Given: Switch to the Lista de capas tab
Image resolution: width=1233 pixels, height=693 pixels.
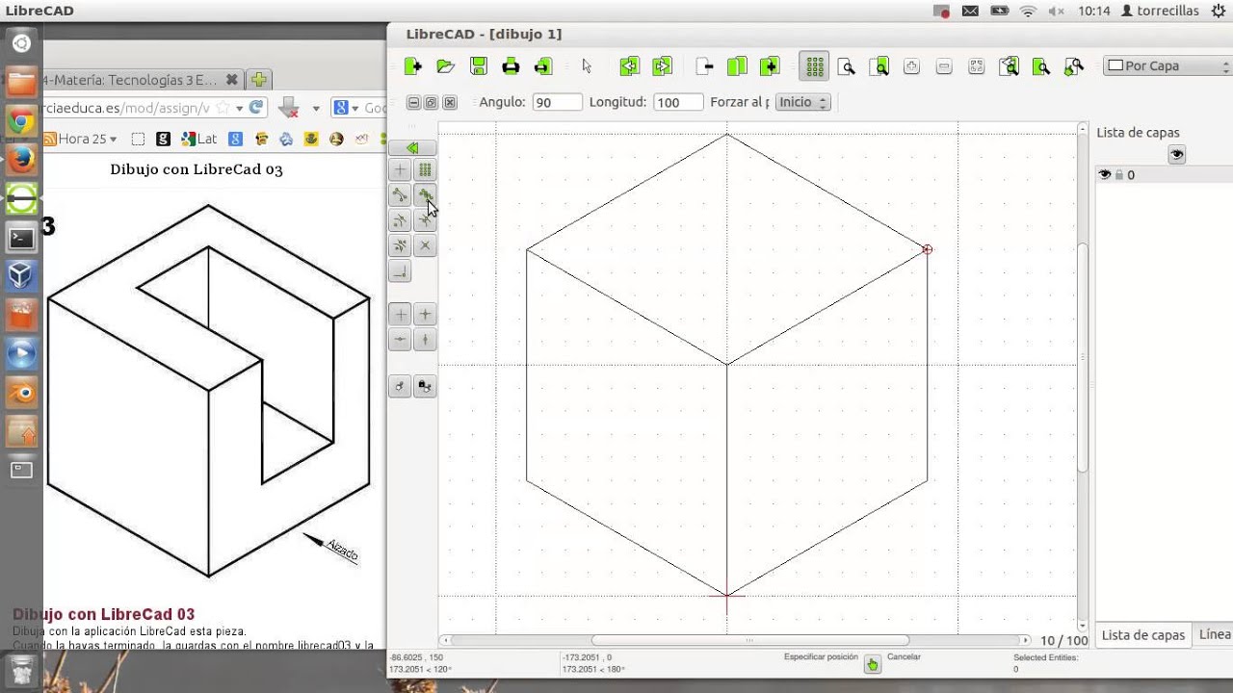Looking at the screenshot, I should coord(1142,635).
